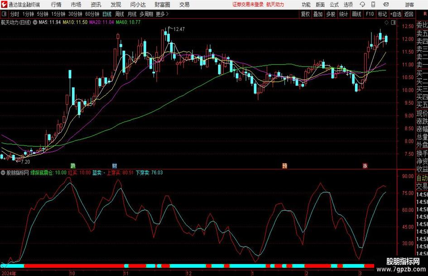Click the 红买: 10.00 indicator value
428x276 pixels.
coord(79,173)
